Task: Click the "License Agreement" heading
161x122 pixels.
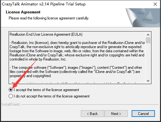Action: 23,12
